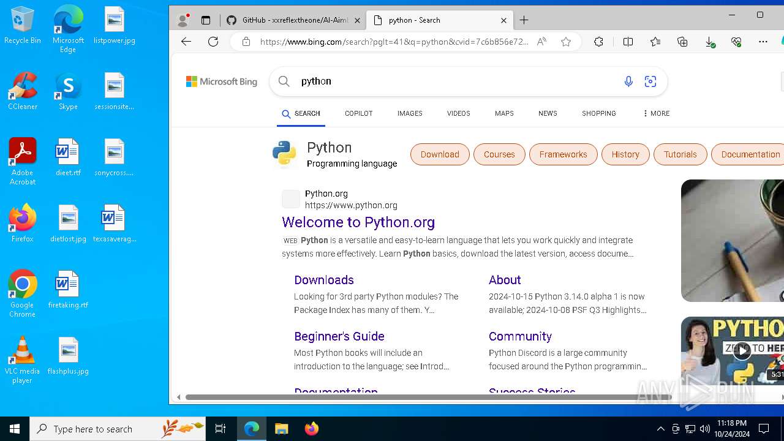The height and width of the screenshot is (441, 784).
Task: Expand MORE search options menu
Action: (x=656, y=113)
